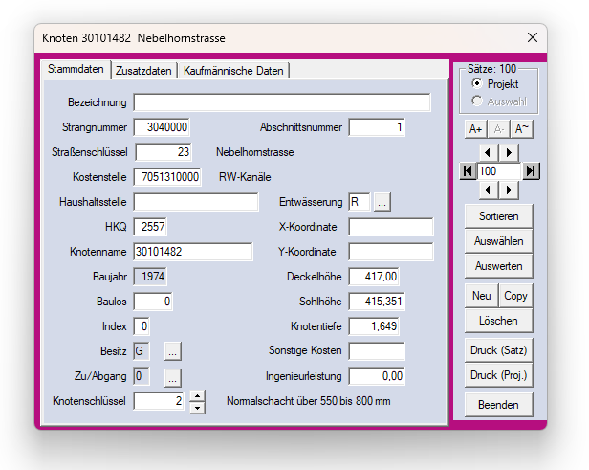
Task: Click into the Bezeichnung text field
Action: [x=281, y=102]
